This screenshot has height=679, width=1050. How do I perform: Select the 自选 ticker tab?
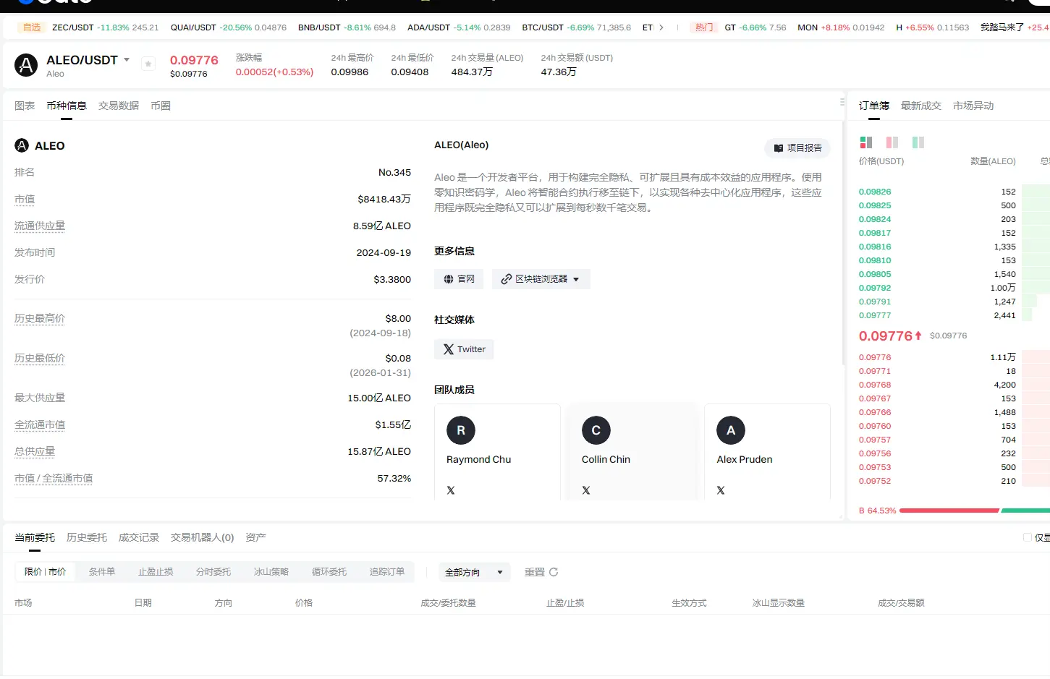click(32, 27)
